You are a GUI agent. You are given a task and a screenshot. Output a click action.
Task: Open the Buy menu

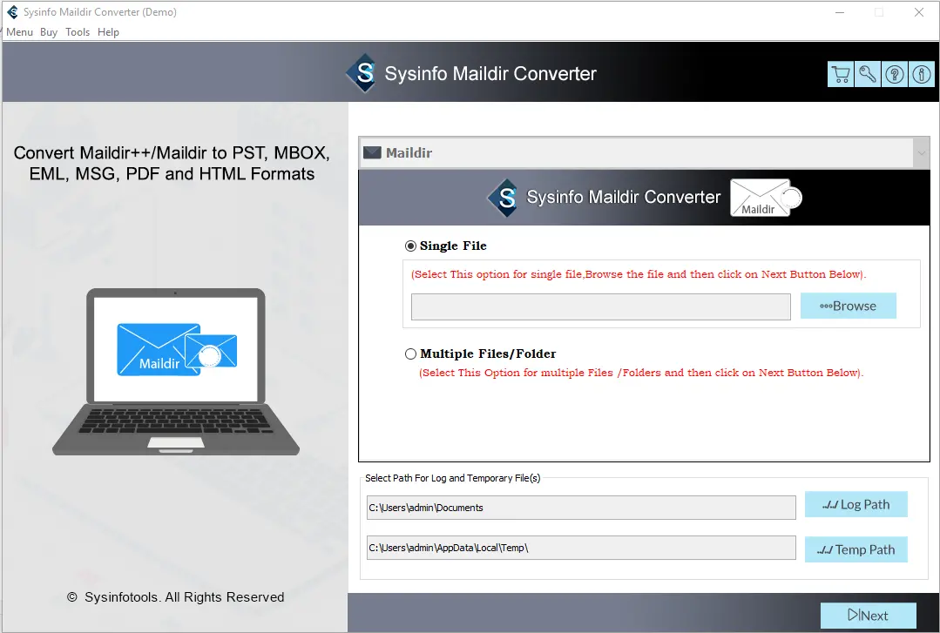pyautogui.click(x=49, y=31)
